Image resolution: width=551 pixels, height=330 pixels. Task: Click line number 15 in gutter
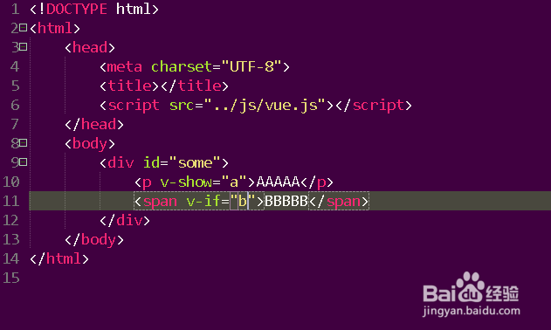10,278
